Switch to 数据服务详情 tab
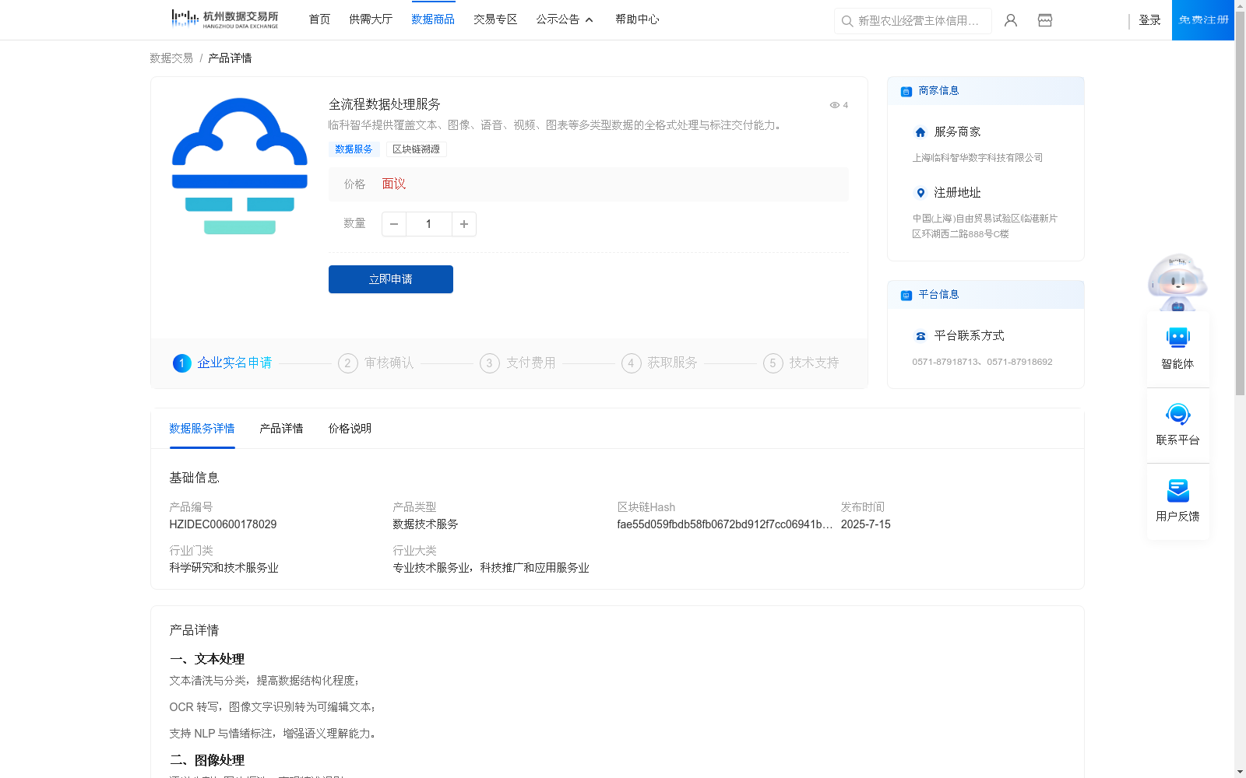1246x778 pixels. [202, 429]
